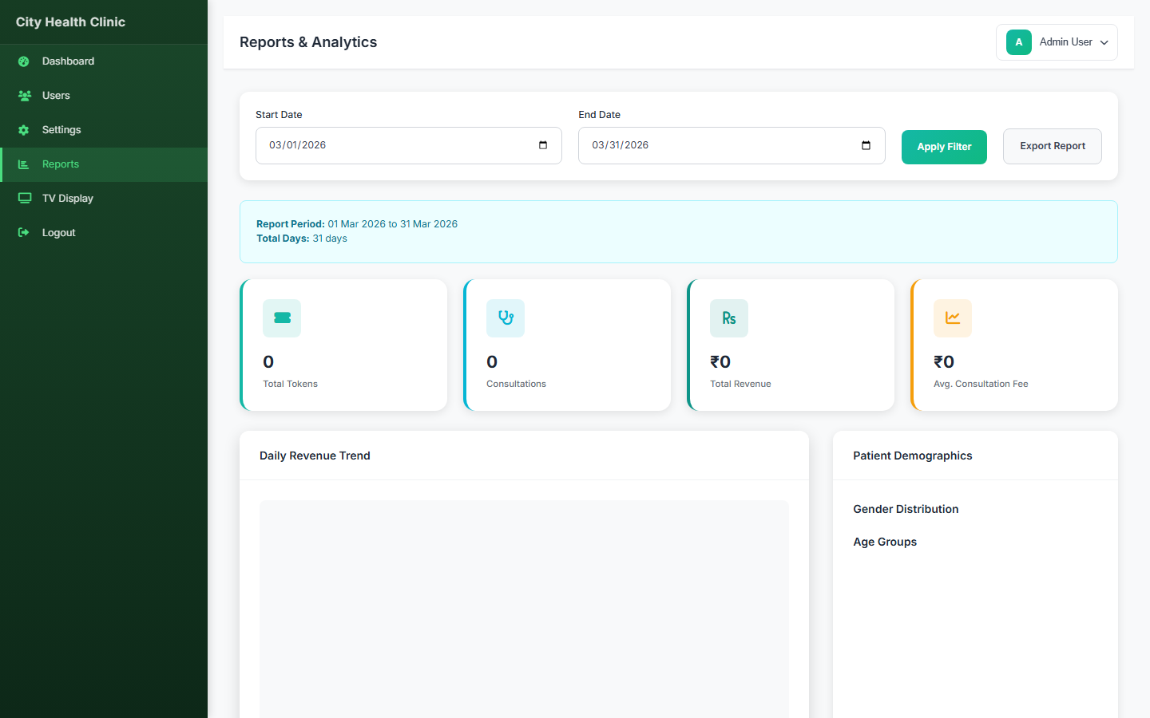The width and height of the screenshot is (1150, 718).
Task: Click the End Date field showing 03/31/2026
Action: tap(732, 145)
